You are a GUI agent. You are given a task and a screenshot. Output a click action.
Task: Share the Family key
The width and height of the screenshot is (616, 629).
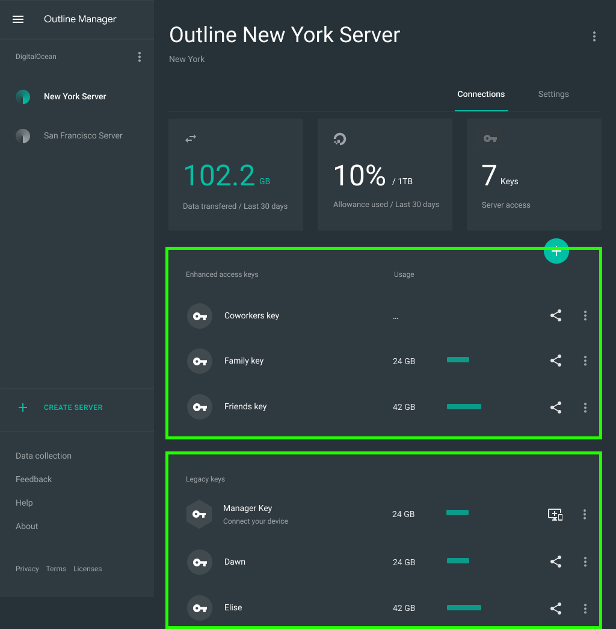point(556,361)
